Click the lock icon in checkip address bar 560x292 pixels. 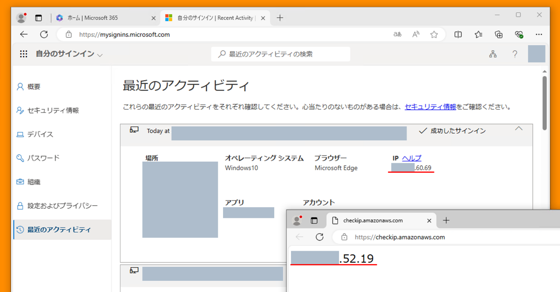(344, 237)
